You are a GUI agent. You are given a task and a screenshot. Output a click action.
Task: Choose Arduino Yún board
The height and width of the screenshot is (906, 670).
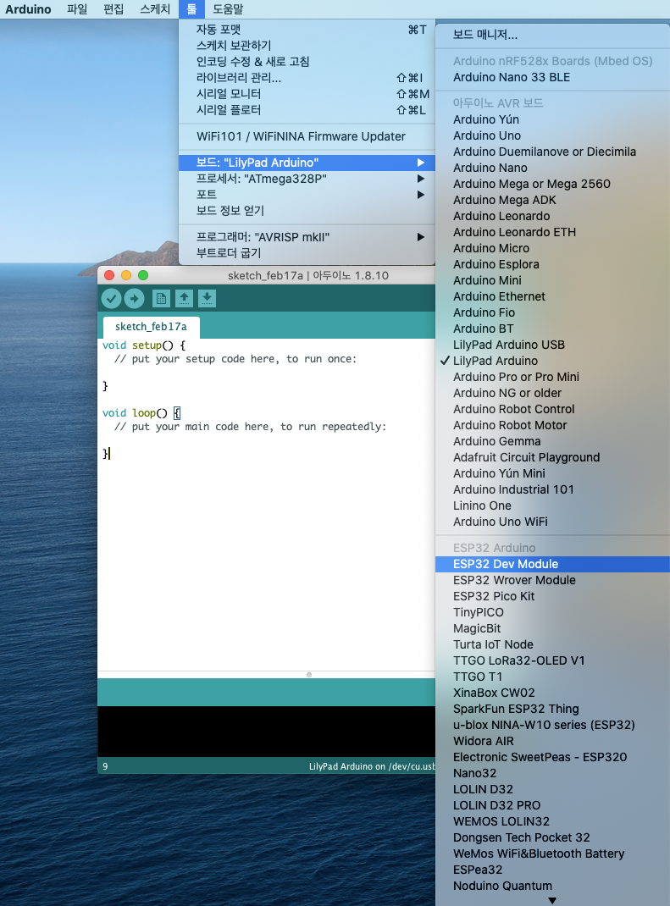[552, 119]
